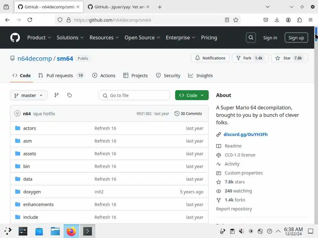This screenshot has width=318, height=238.
Task: Open the Readme link in About
Action: pyautogui.click(x=233, y=146)
